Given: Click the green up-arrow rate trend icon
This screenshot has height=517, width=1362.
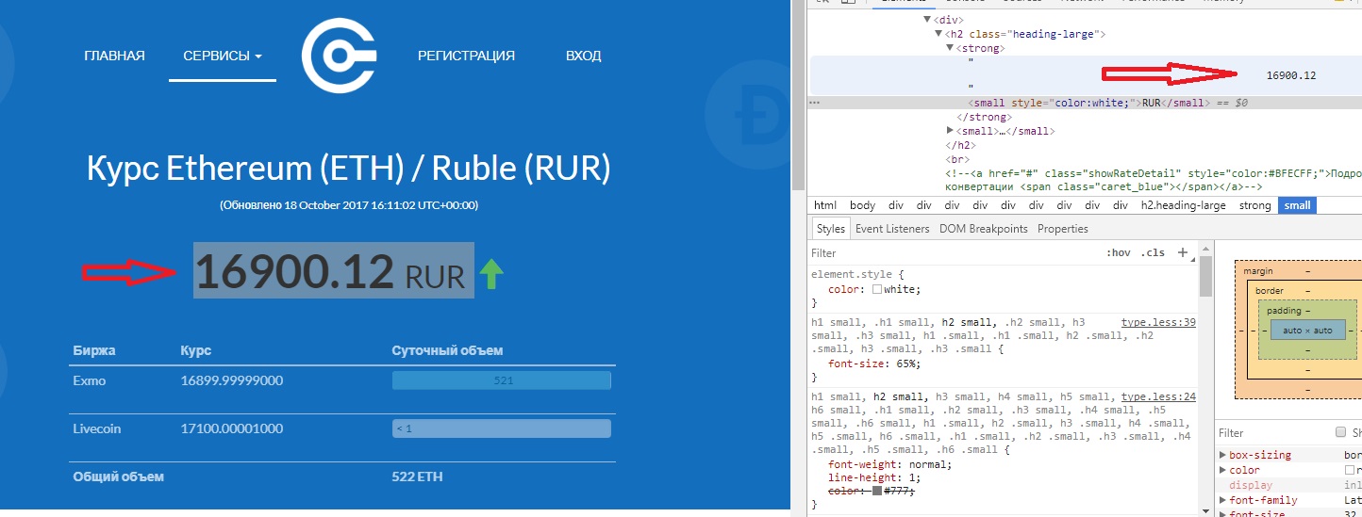Looking at the screenshot, I should pos(491,274).
